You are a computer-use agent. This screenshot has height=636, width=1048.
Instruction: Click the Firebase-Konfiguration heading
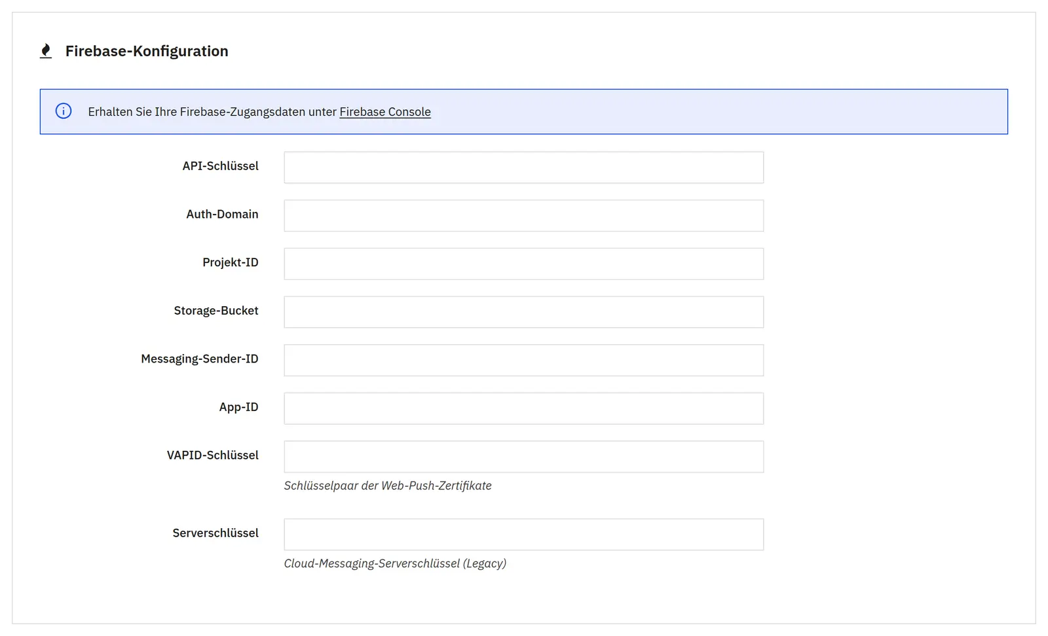(x=147, y=51)
